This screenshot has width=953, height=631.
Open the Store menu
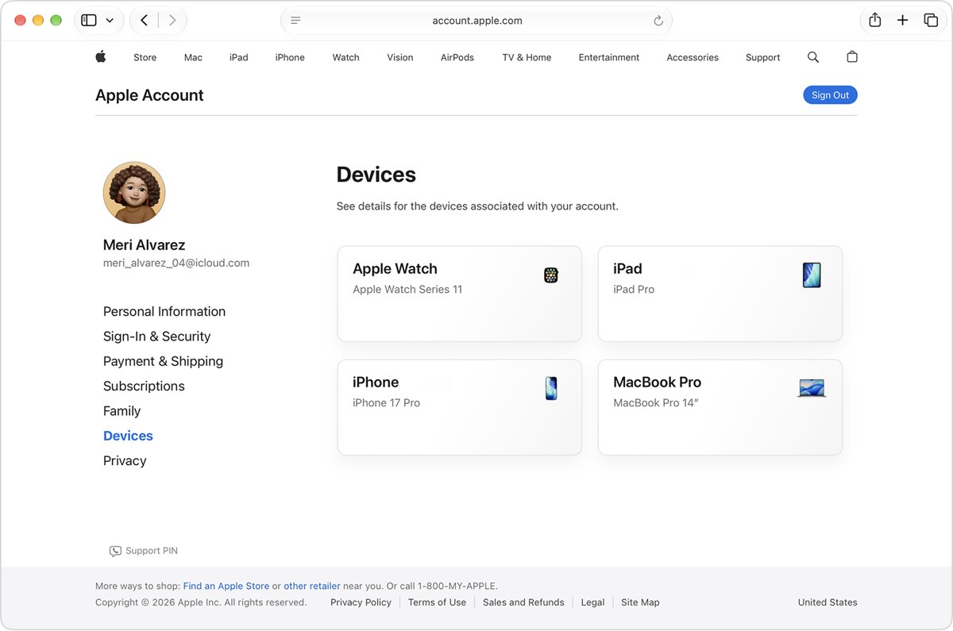coord(145,57)
